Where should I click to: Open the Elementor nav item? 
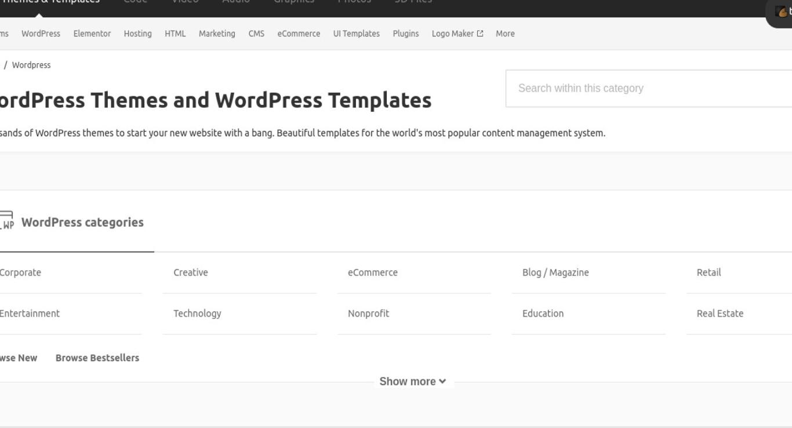[x=92, y=34]
